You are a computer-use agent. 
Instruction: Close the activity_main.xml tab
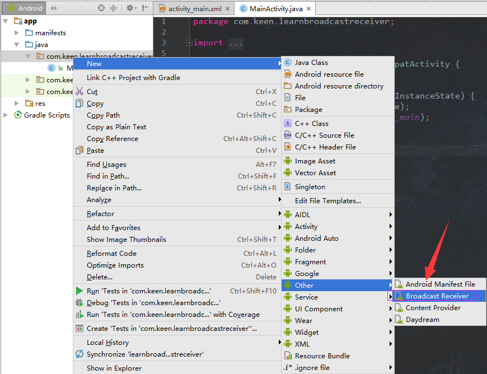(x=228, y=9)
